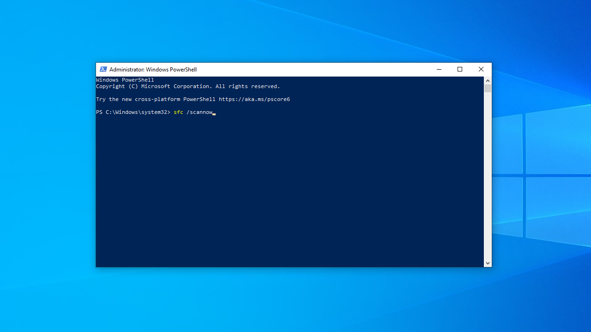
Task: Click the vertical scrollbar thumb
Action: pyautogui.click(x=488, y=89)
